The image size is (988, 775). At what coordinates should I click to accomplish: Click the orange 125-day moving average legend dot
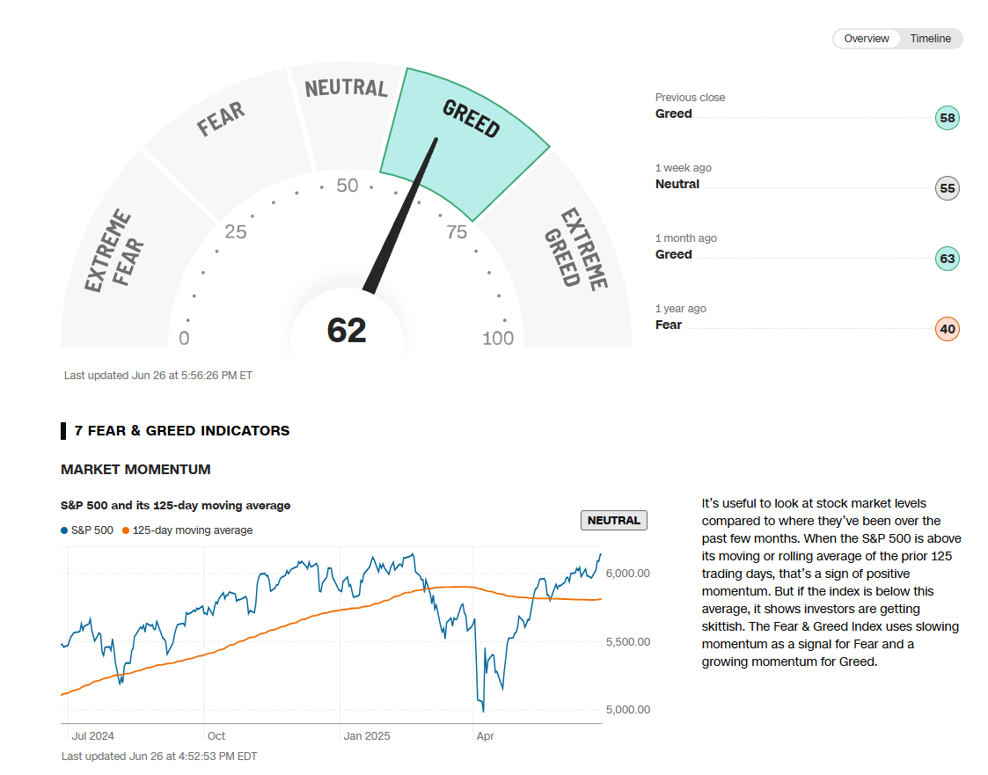pos(126,530)
